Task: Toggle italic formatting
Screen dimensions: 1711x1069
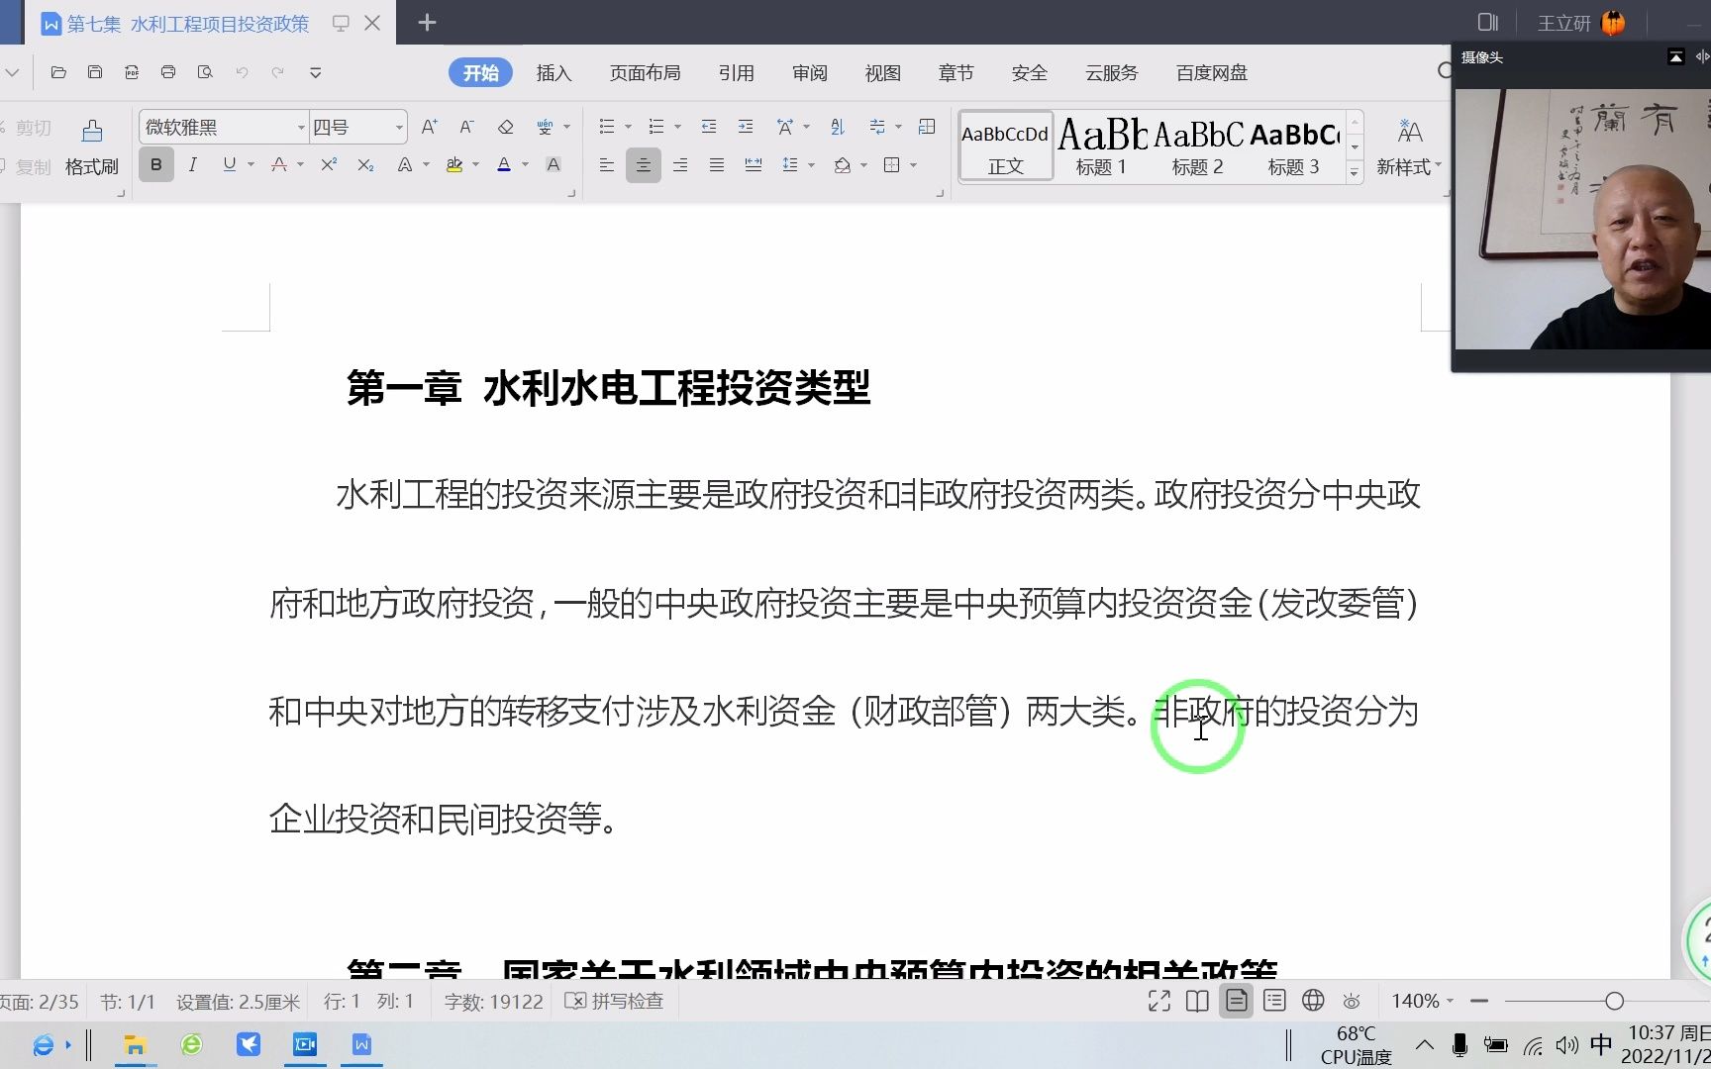Action: tap(192, 164)
